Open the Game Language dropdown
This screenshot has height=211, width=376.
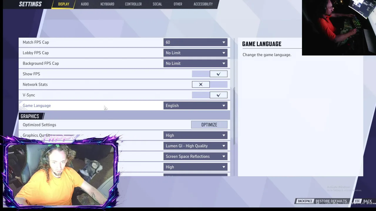[195, 105]
